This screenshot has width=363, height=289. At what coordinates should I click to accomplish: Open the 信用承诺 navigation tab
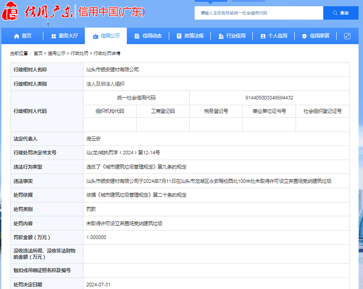pyautogui.click(x=316, y=36)
